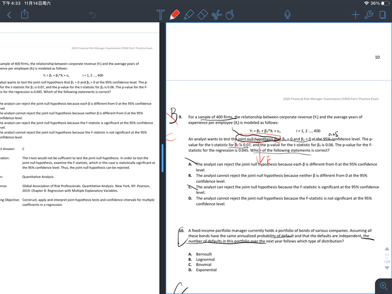This screenshot has height=294, width=392.
Task: Tap question number 10 on the right page
Action: tap(181, 230)
